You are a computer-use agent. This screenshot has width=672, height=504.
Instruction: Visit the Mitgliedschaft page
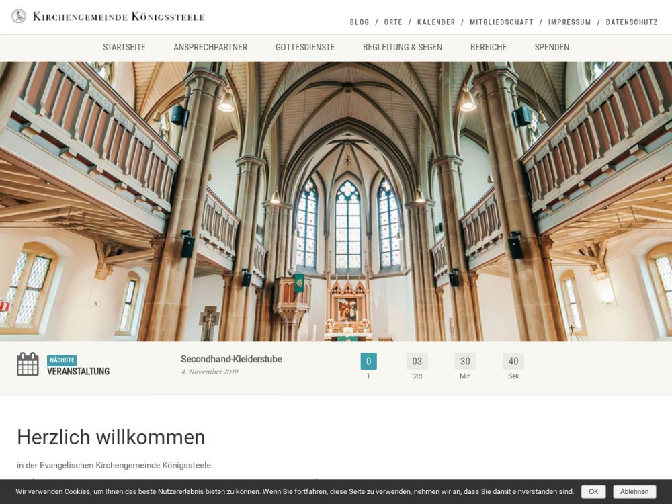501,22
